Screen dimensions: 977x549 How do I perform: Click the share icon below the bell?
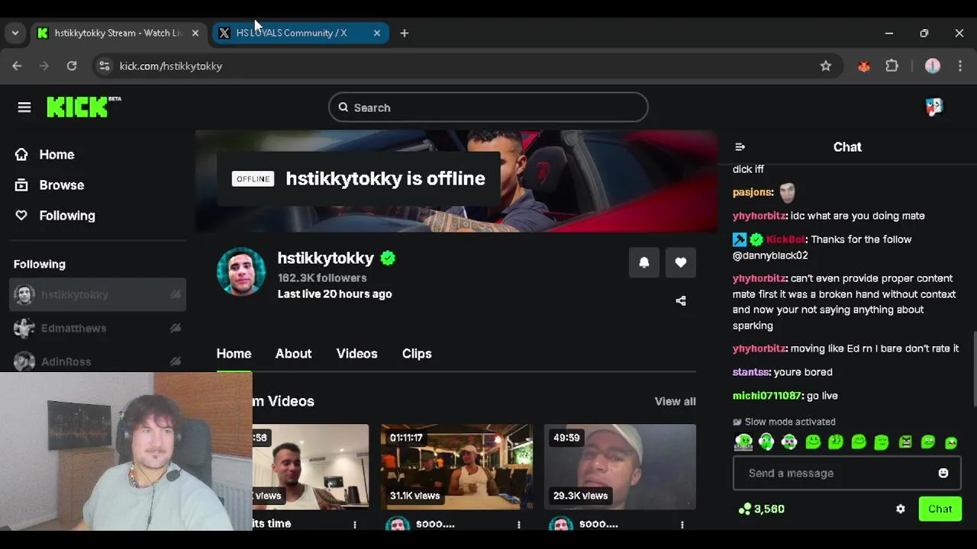coord(681,301)
